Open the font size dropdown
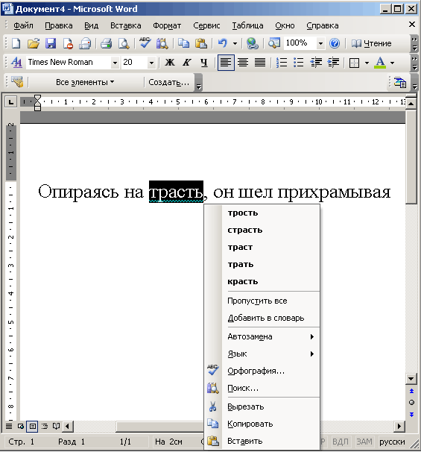Viewport: 421px width, 452px height. pos(151,63)
